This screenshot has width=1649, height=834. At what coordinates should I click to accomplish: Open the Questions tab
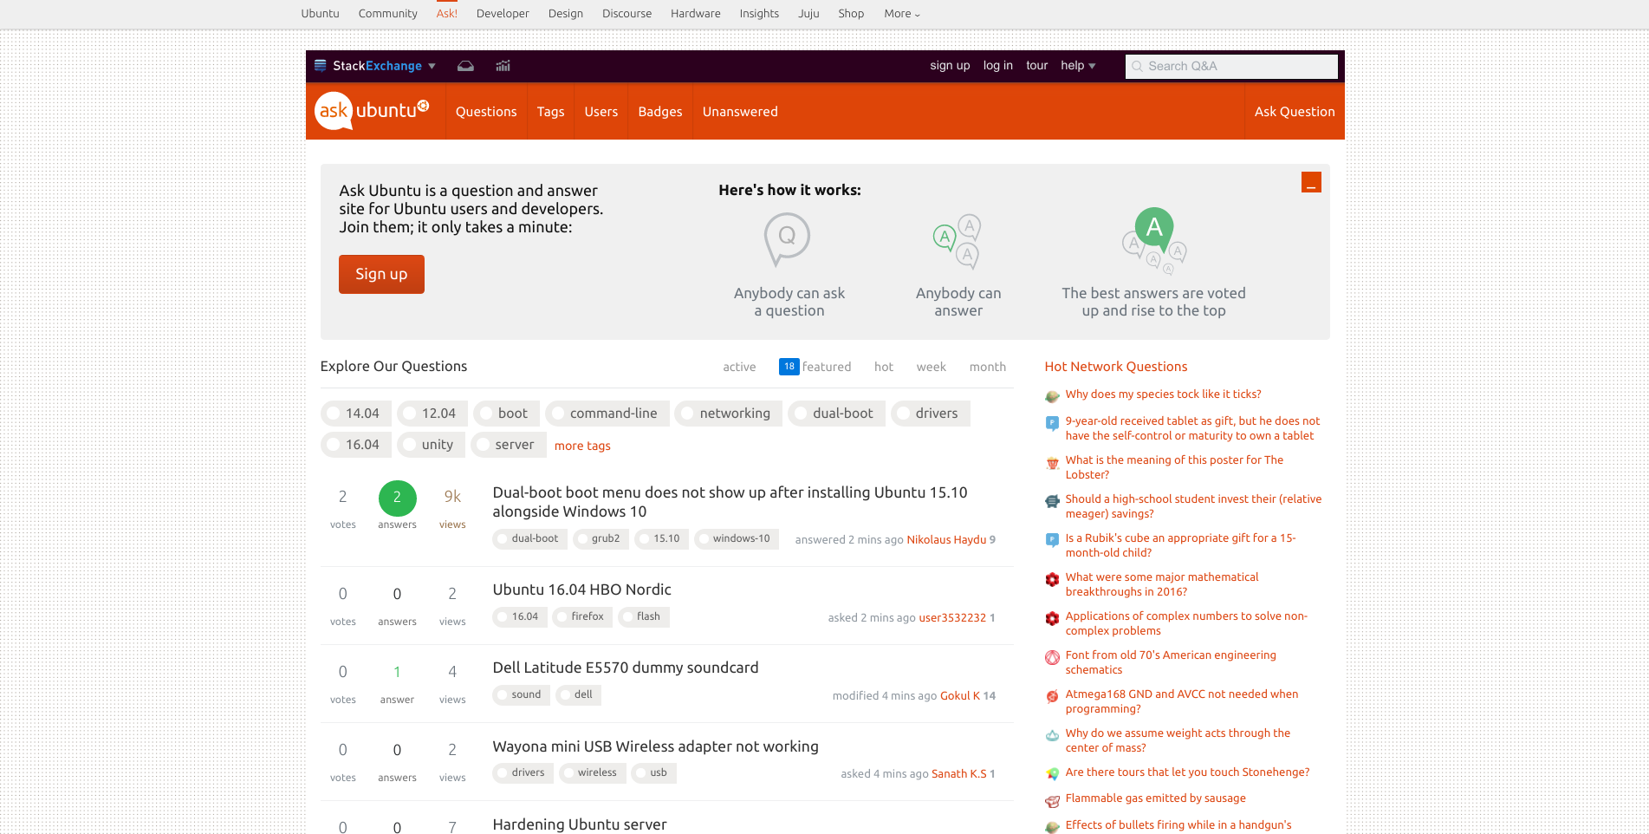point(486,111)
